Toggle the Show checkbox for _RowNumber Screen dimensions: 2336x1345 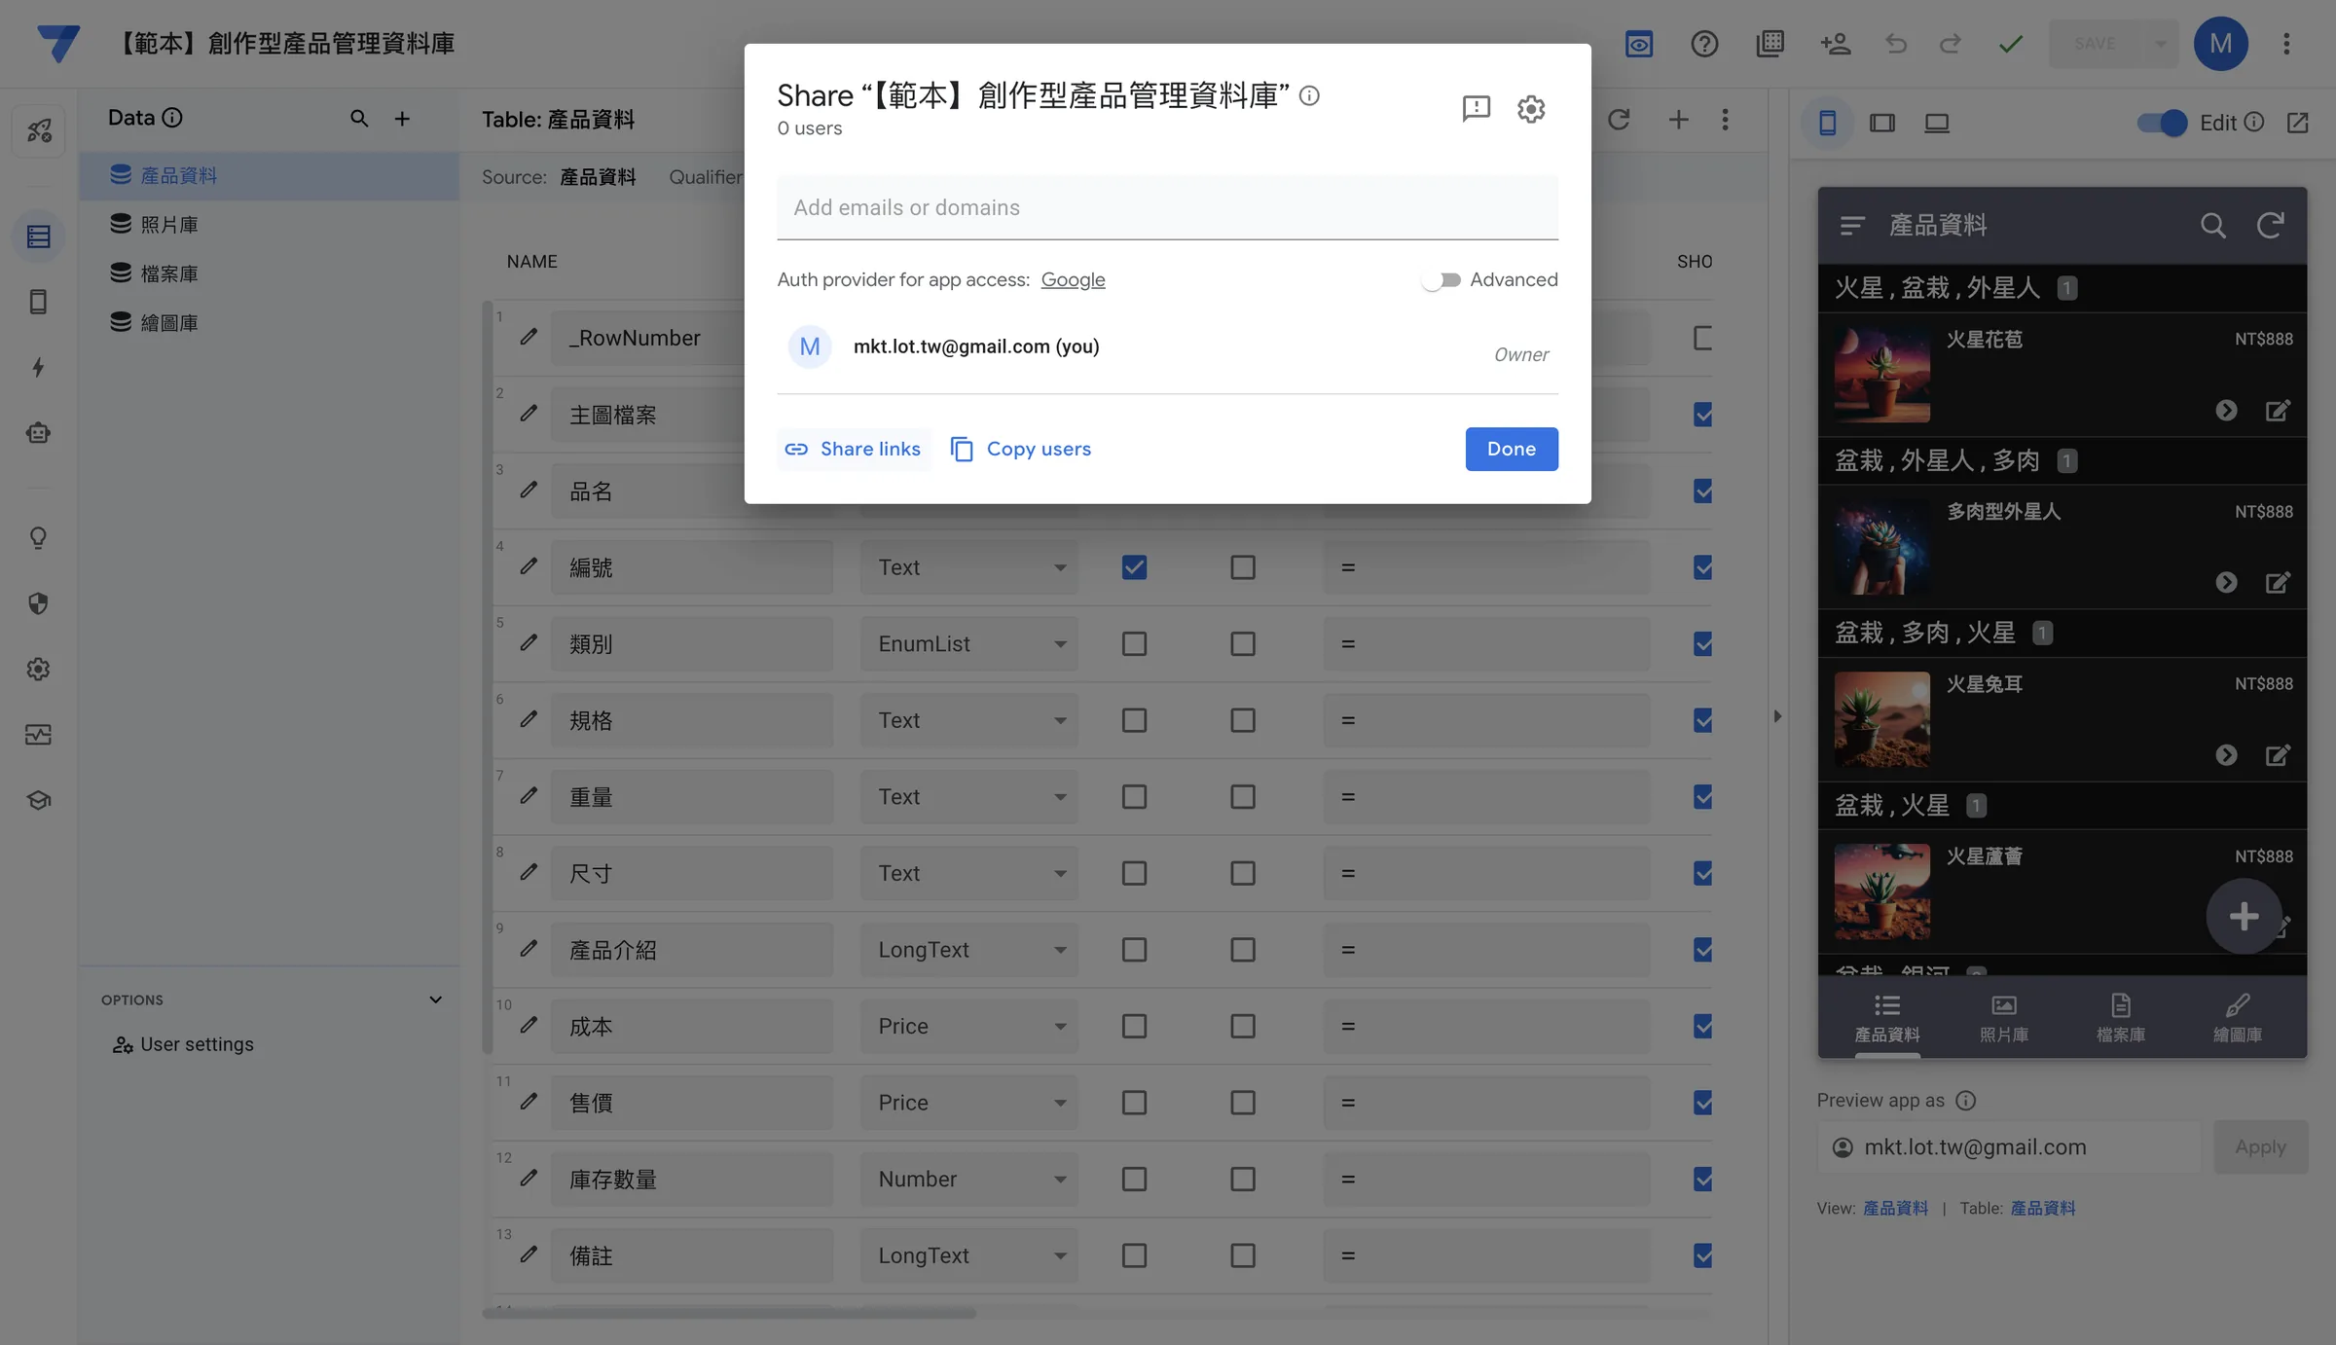[1702, 338]
